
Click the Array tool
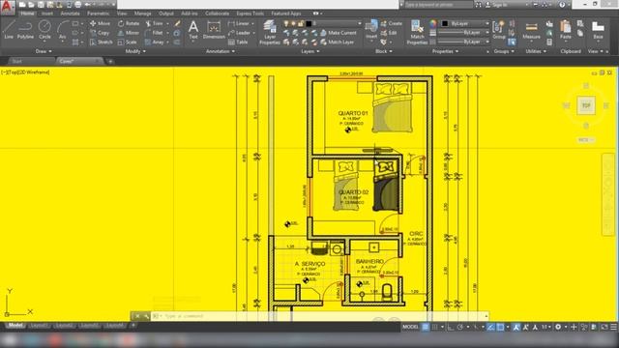coord(155,42)
